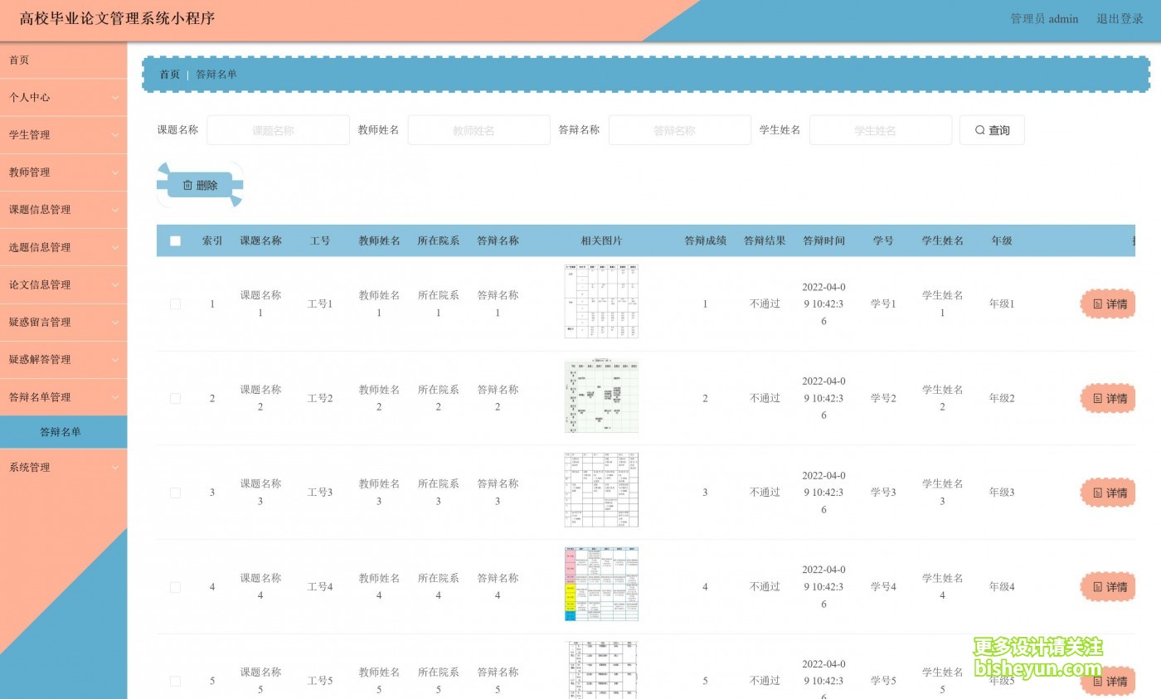Open the 教师管理 menu label

point(30,172)
